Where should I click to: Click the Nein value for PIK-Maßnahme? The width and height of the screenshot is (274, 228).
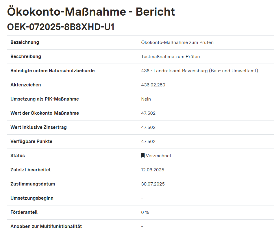click(x=146, y=99)
